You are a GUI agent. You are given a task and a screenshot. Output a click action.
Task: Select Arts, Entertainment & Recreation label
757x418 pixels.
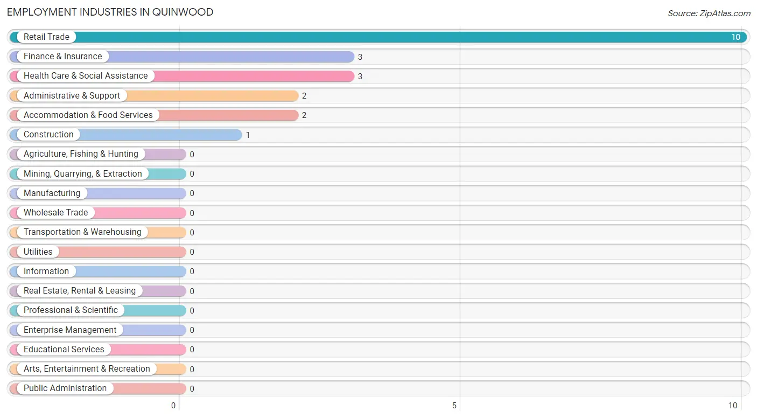pyautogui.click(x=87, y=368)
